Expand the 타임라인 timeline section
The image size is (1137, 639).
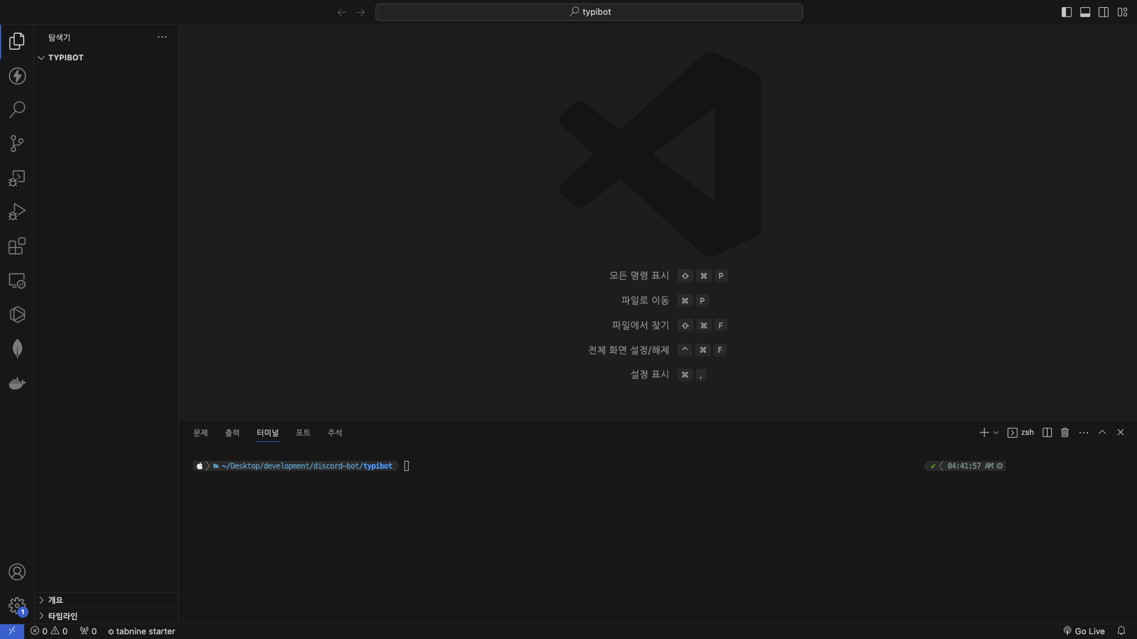click(x=107, y=616)
